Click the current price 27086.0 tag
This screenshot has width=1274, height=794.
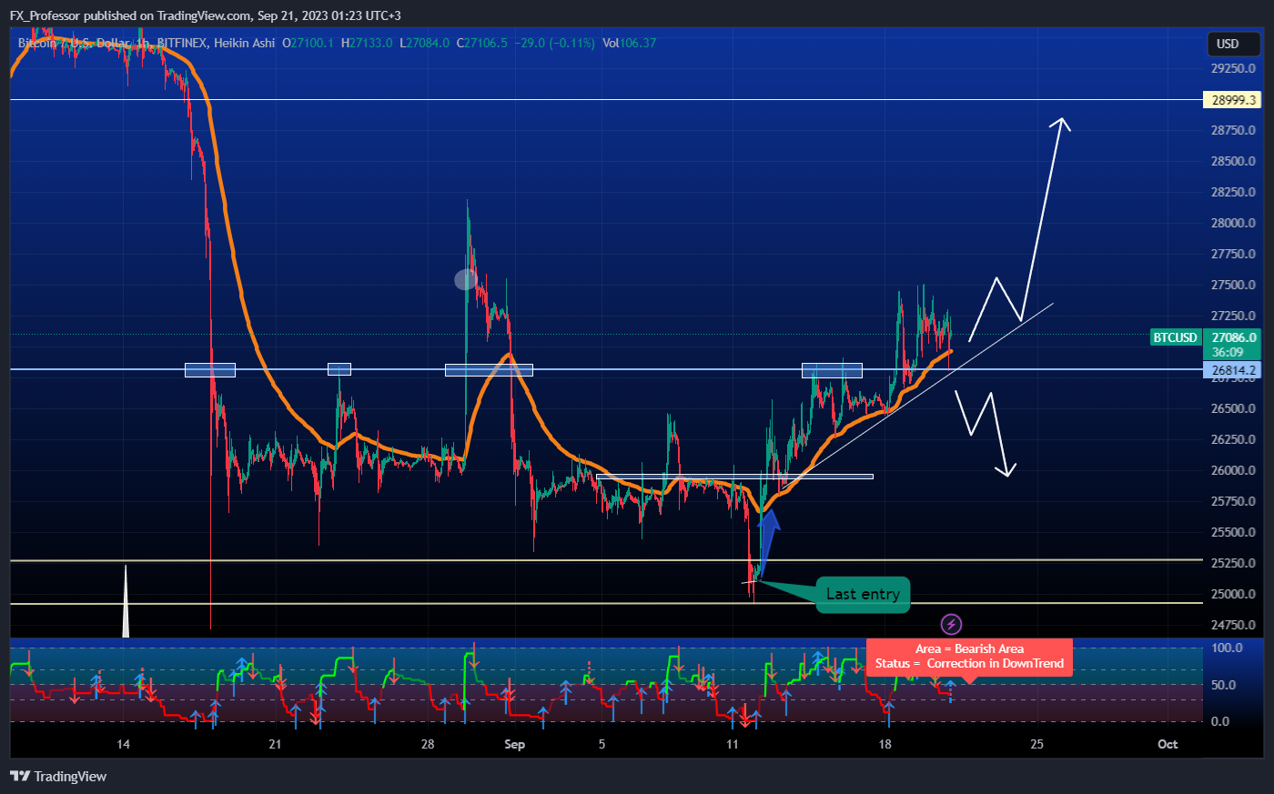(1233, 337)
